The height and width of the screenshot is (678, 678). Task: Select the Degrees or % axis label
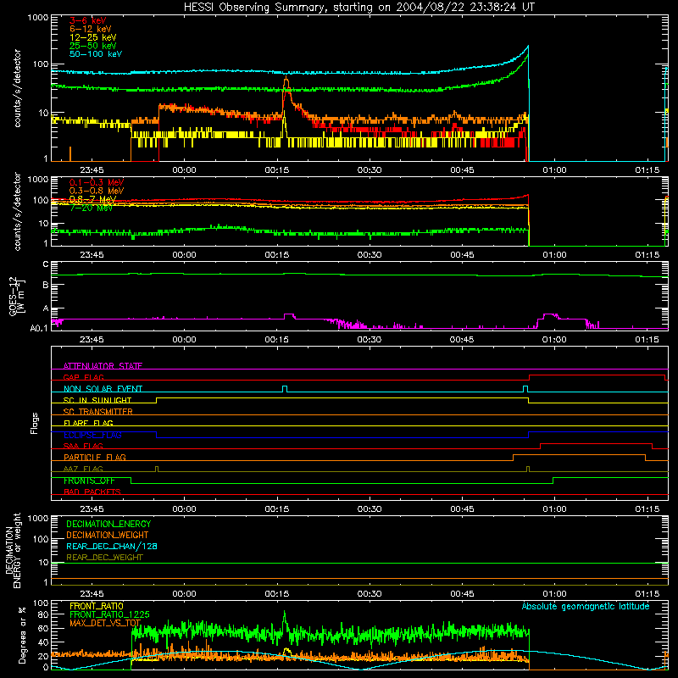click(x=22, y=635)
